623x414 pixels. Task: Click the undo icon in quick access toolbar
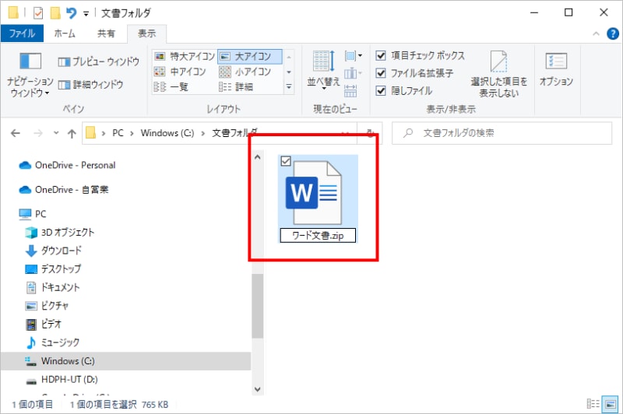click(71, 13)
